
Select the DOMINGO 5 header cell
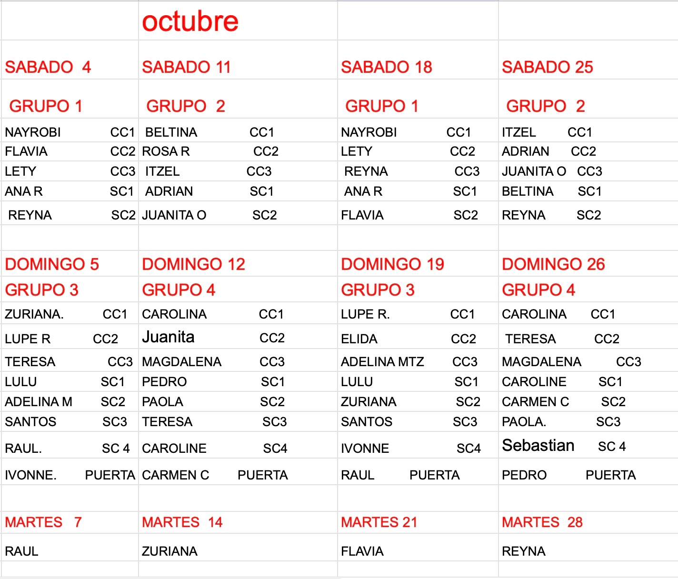[52, 264]
